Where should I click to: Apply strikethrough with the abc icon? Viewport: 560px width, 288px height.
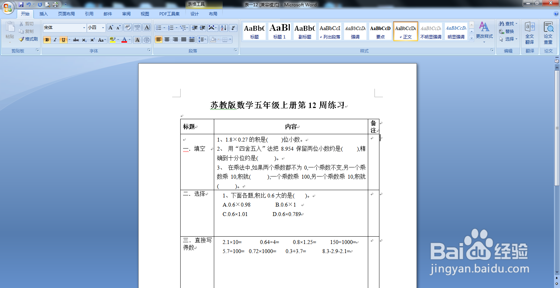coord(76,40)
